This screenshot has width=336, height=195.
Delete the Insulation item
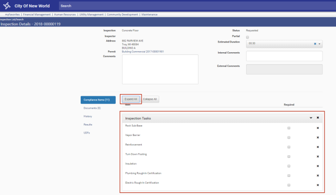click(318, 166)
